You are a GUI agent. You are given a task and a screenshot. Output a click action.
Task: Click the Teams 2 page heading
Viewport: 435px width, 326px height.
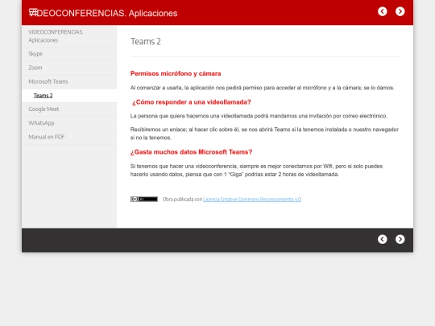(x=146, y=41)
